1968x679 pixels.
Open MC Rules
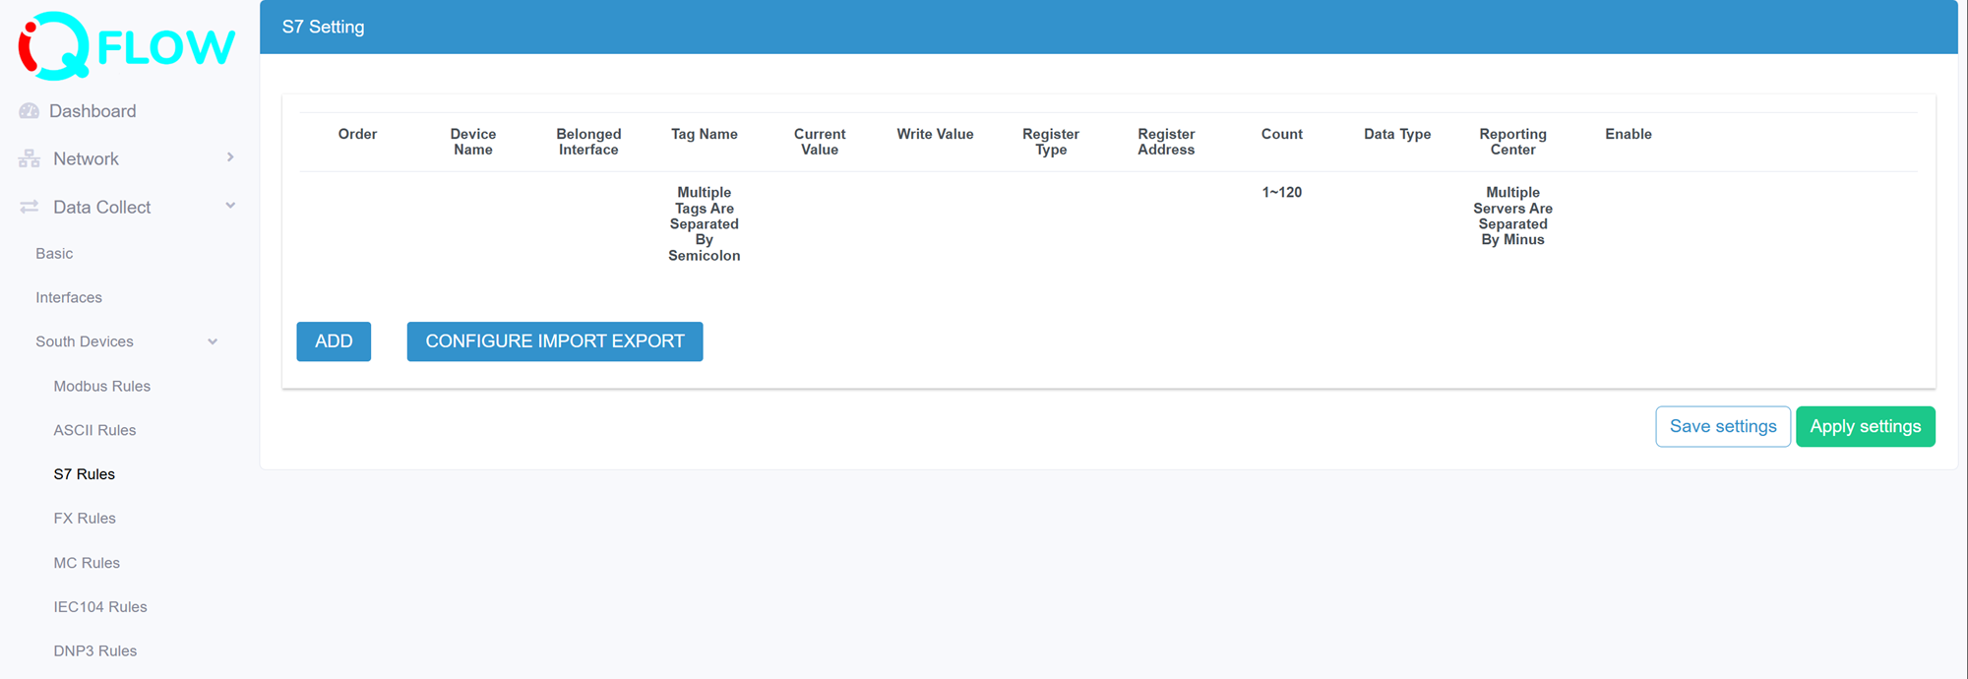coord(87,563)
